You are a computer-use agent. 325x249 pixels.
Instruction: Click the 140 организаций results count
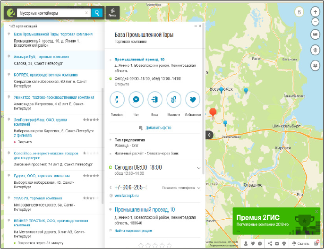tap(23, 26)
